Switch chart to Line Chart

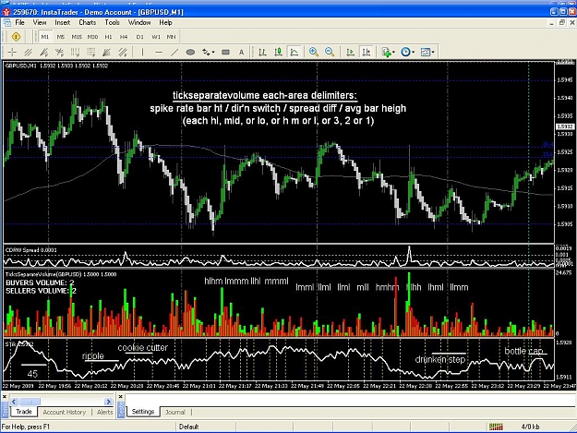(x=294, y=53)
